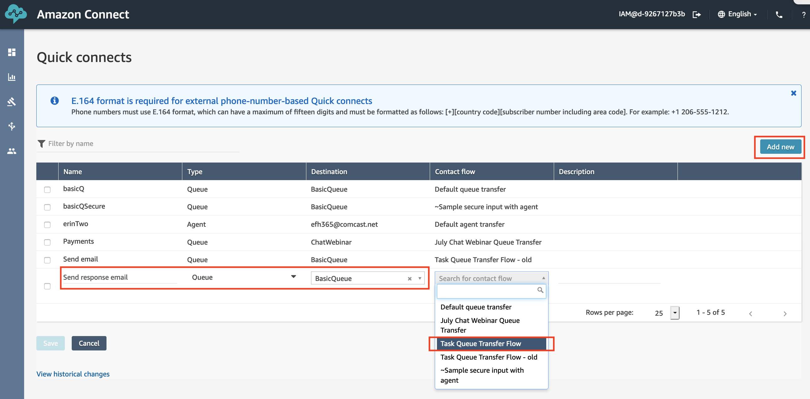
Task: Select the basicQ row checkbox
Action: click(x=47, y=189)
